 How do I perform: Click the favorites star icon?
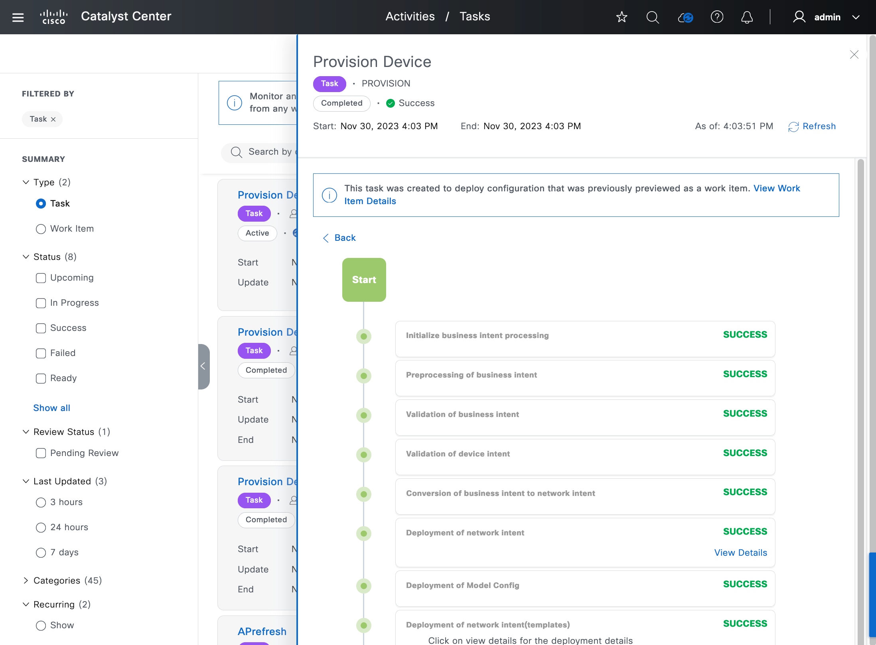click(x=621, y=17)
